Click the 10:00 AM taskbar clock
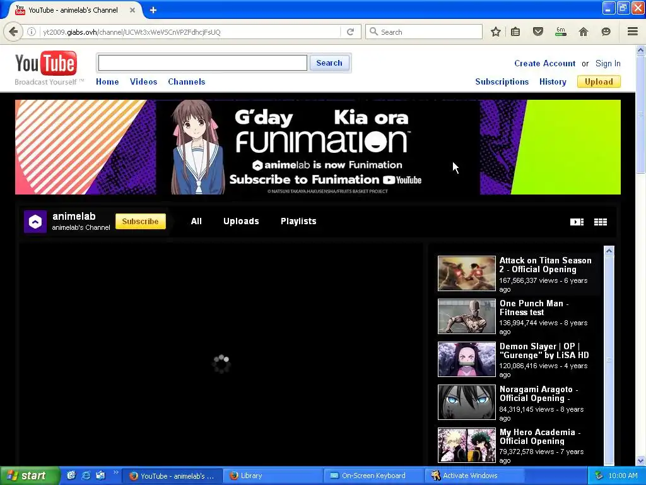Viewport: 646px width, 485px height. tap(623, 476)
